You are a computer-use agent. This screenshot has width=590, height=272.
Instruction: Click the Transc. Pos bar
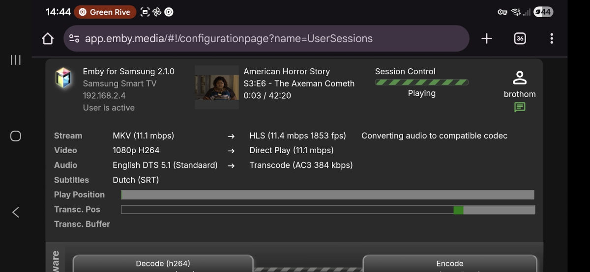[x=327, y=210]
